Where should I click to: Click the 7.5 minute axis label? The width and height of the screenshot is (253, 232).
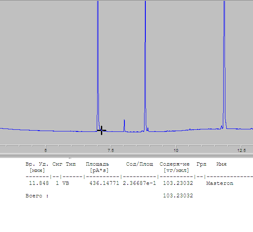coord(111,150)
